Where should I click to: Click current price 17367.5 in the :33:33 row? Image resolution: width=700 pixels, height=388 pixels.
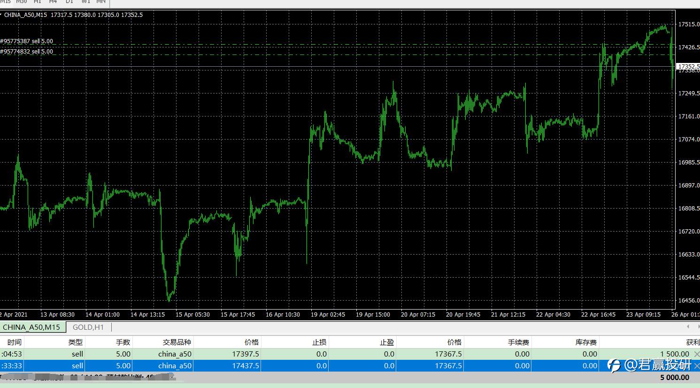coord(448,366)
